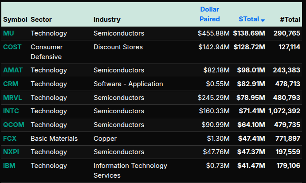
Task: Sort by the #Total column header
Action: [290, 19]
